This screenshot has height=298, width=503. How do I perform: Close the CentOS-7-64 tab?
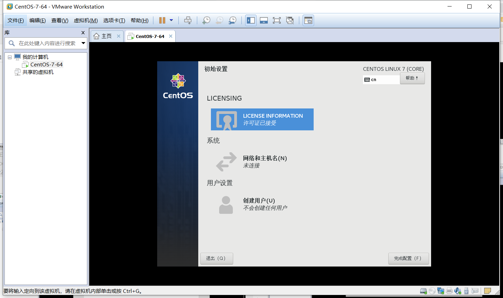tap(171, 36)
